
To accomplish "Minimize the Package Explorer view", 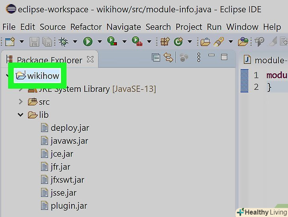I will click(211, 55).
